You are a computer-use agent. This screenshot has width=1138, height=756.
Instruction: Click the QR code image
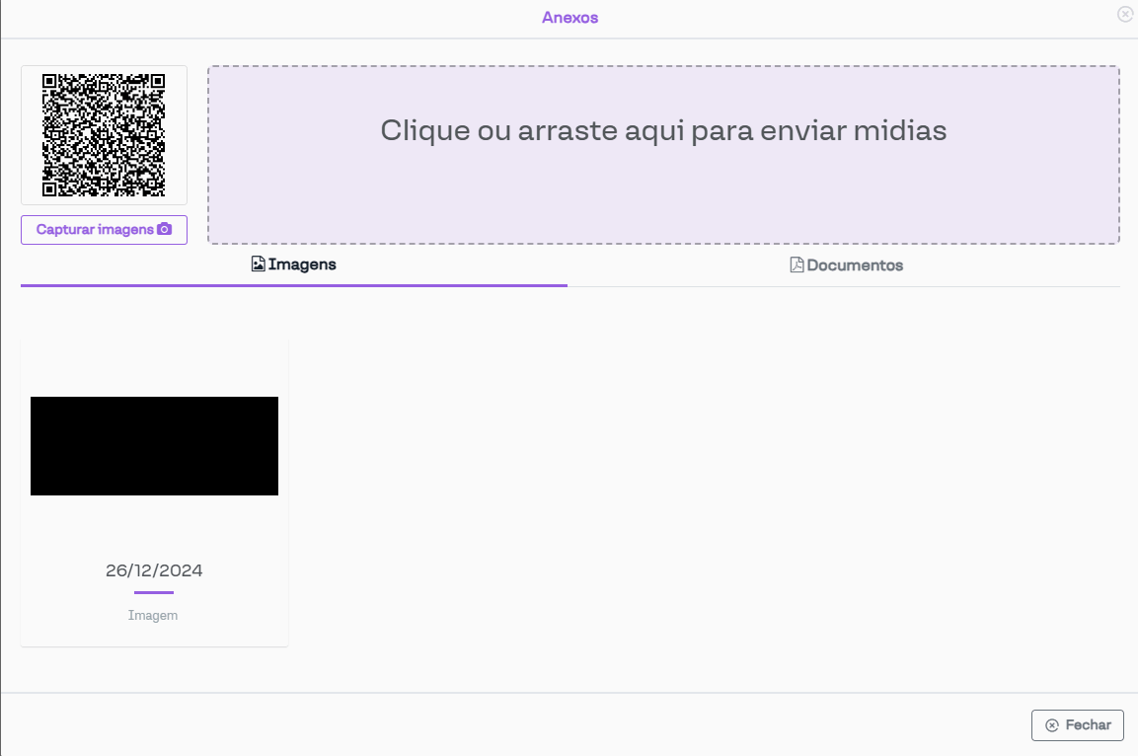coord(104,134)
